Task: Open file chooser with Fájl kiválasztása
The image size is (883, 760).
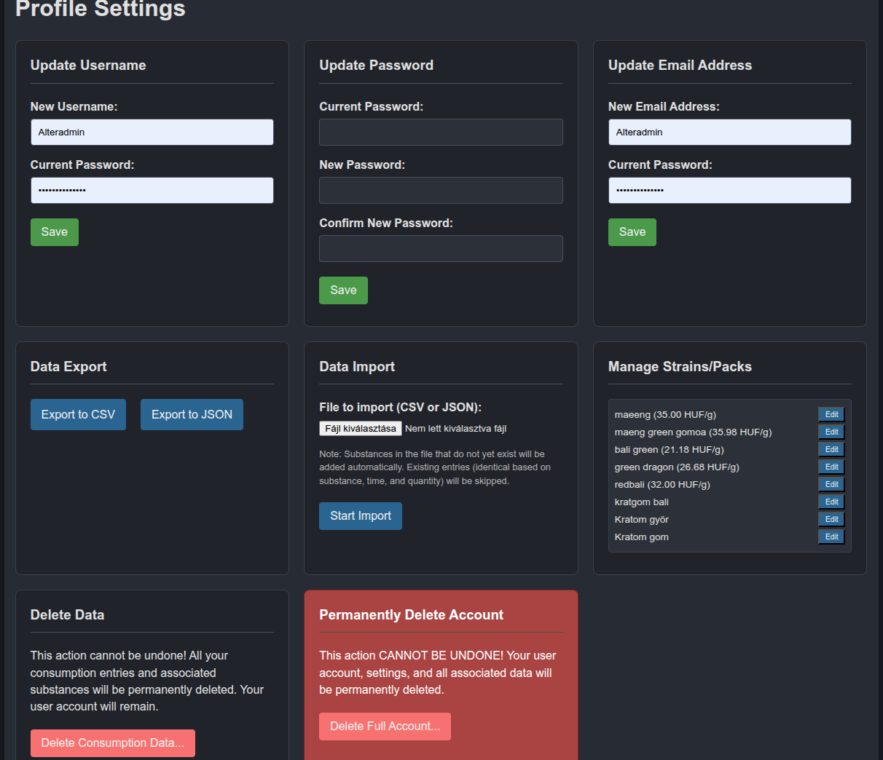Action: (361, 429)
